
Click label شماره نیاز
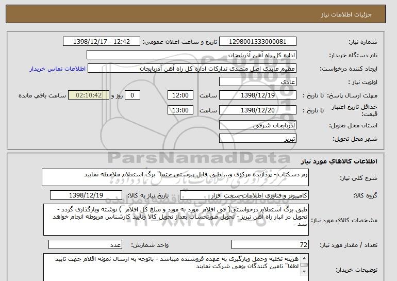(x=363, y=42)
